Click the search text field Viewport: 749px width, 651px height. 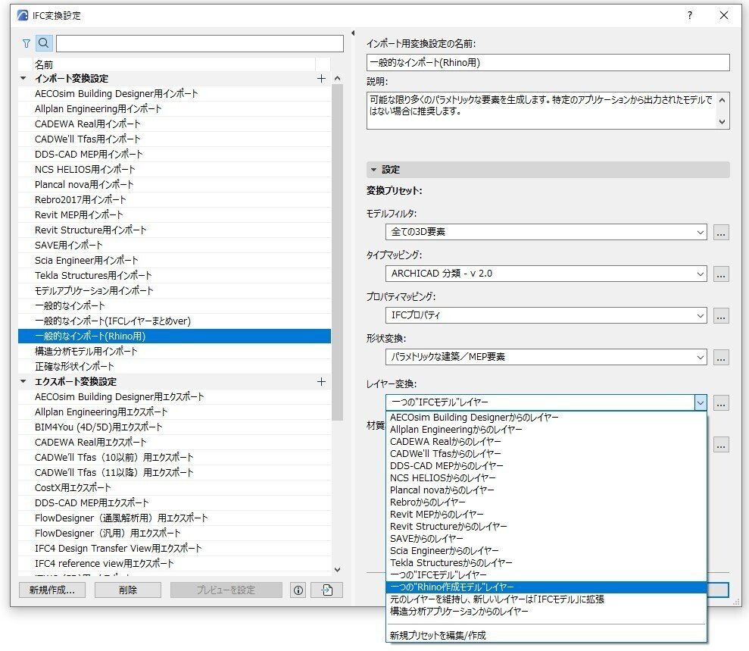(200, 43)
